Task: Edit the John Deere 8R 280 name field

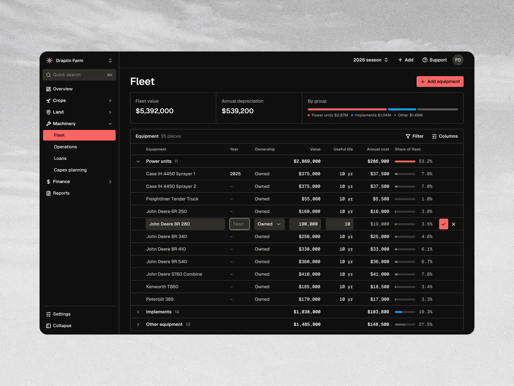Action: [x=185, y=224]
